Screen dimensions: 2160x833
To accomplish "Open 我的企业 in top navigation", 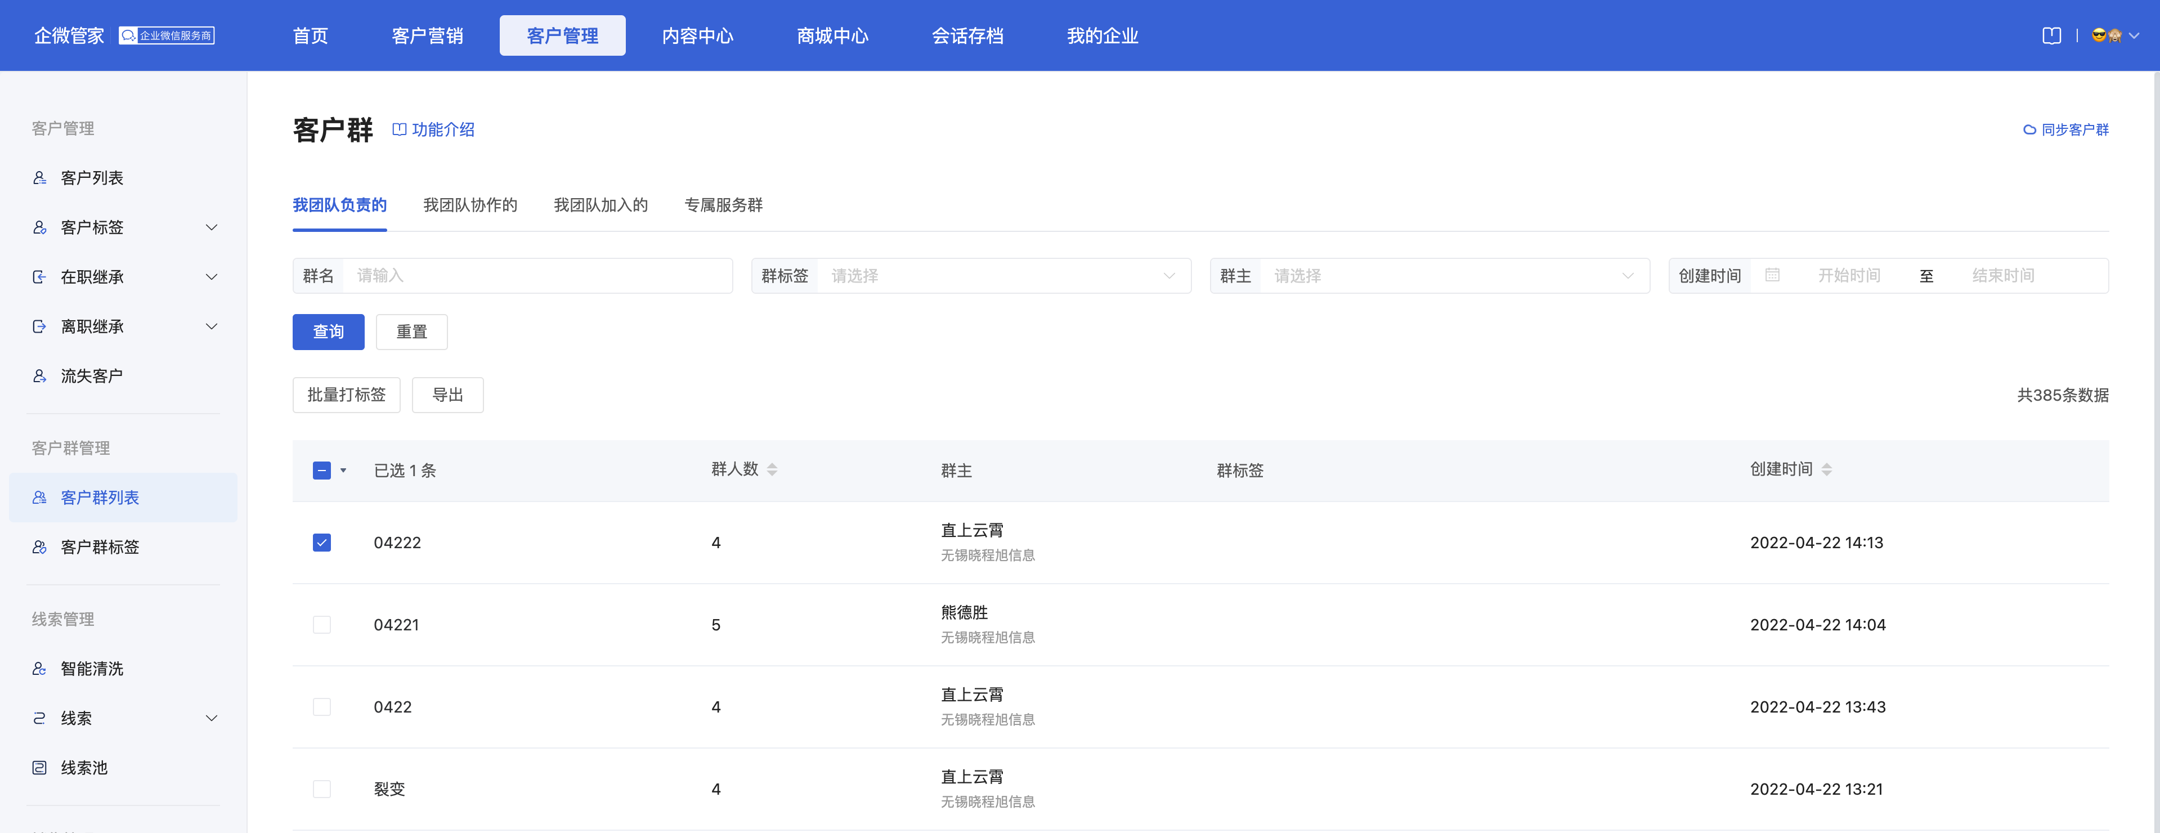I will (1103, 35).
